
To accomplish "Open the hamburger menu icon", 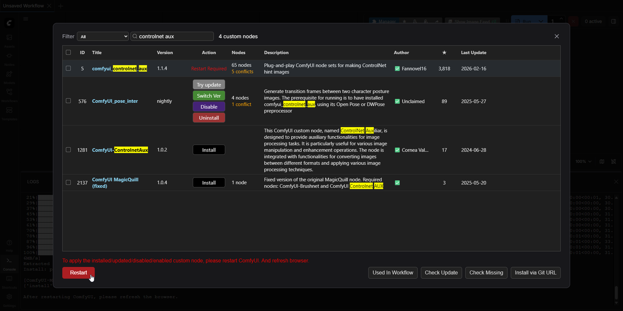I will 26,19.
